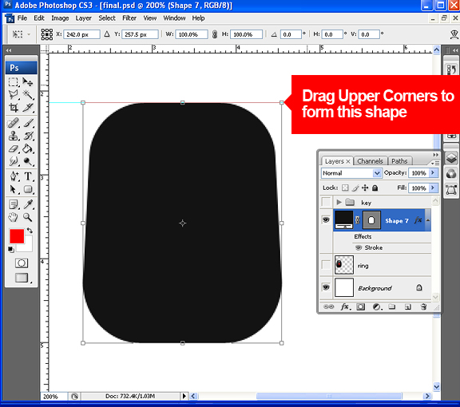The image size is (460, 407).
Task: Reset to default foreground and background colors
Action: click(x=11, y=250)
